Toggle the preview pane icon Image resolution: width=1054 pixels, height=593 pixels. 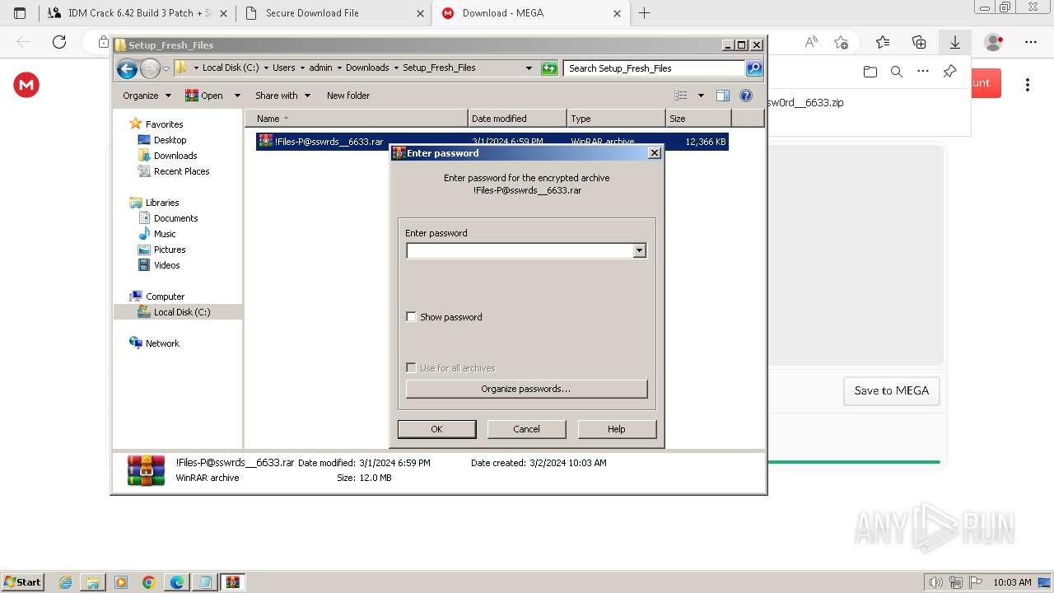point(723,96)
